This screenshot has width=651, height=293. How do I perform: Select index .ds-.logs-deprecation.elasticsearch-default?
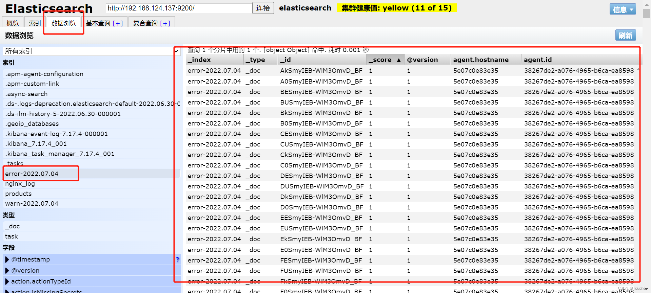[x=92, y=104]
